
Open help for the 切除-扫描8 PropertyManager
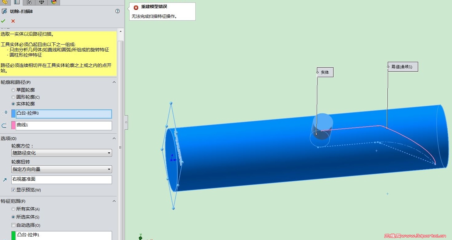tap(118, 11)
